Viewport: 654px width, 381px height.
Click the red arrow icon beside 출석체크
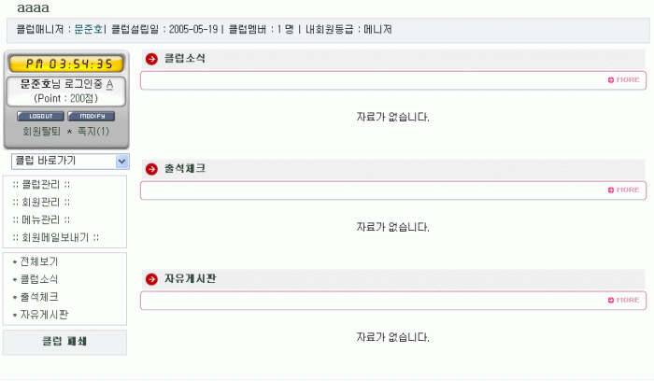[x=152, y=169]
